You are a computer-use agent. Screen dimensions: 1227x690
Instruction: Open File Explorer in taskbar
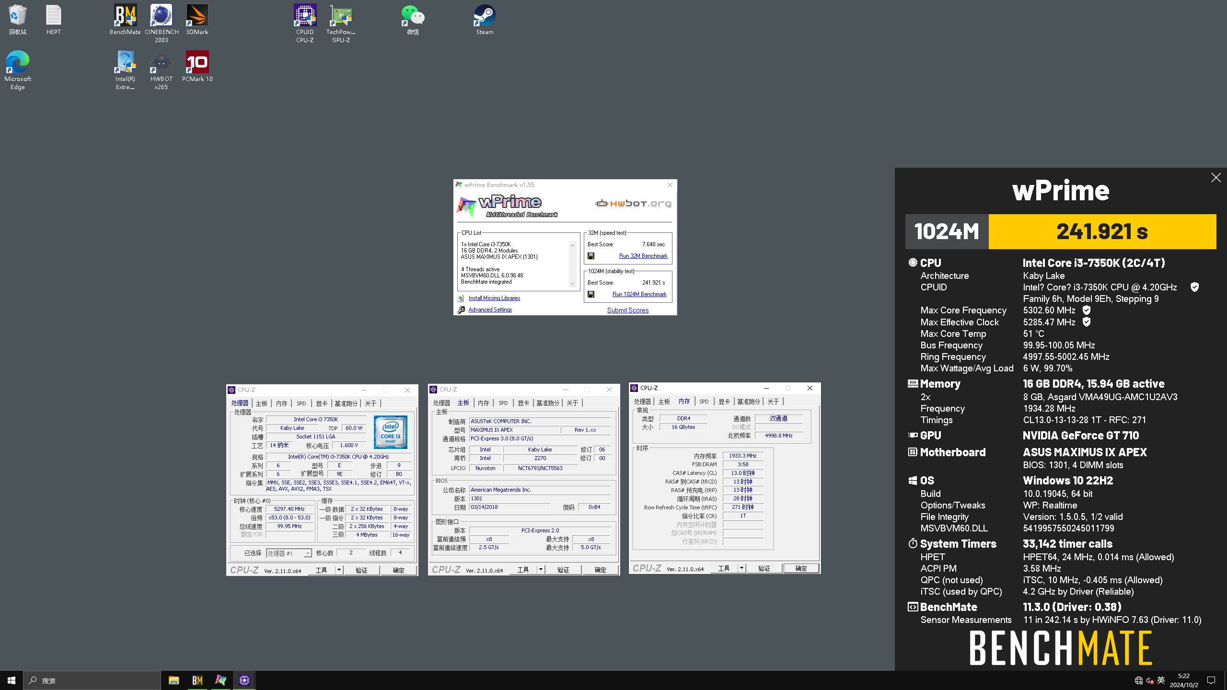(174, 680)
